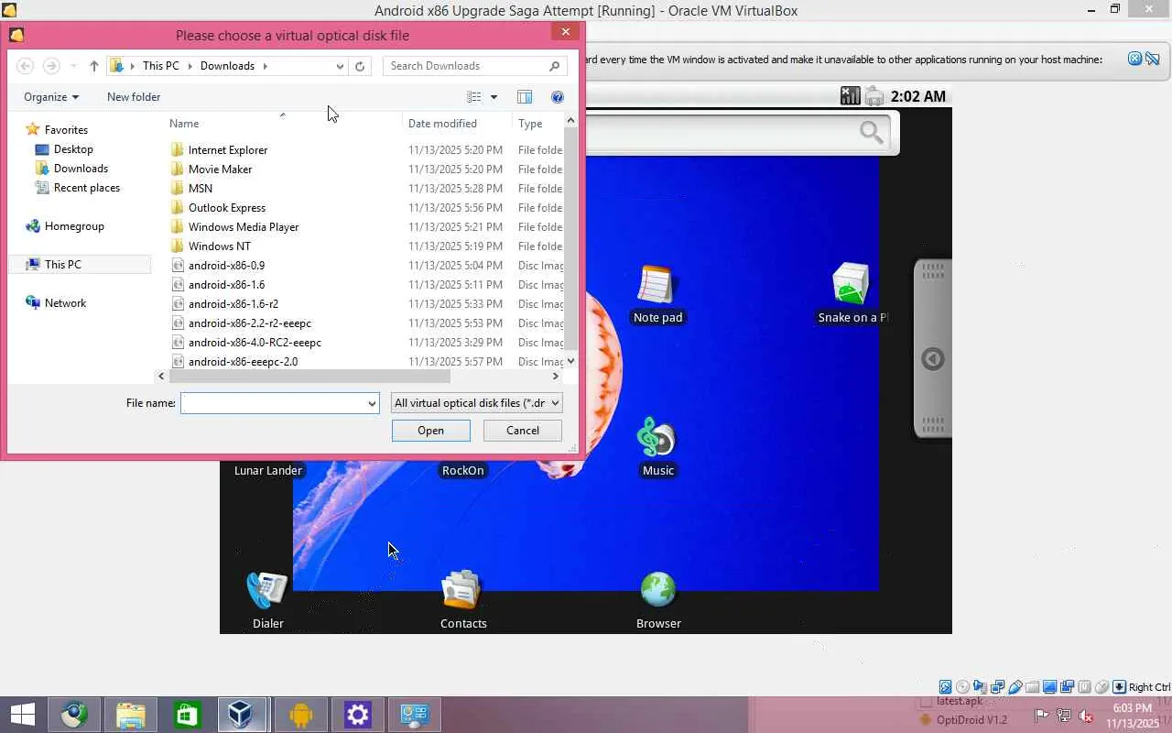Screen dimensions: 1172x733
Task: Open the Windows Store taskbar icon
Action: click(x=188, y=715)
